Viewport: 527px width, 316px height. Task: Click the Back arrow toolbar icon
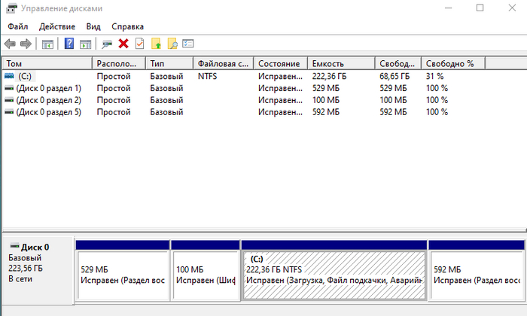coord(10,44)
